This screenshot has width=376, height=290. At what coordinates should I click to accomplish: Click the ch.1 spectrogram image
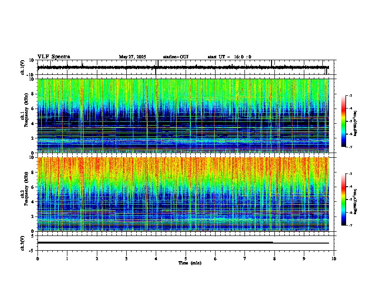tap(183, 116)
